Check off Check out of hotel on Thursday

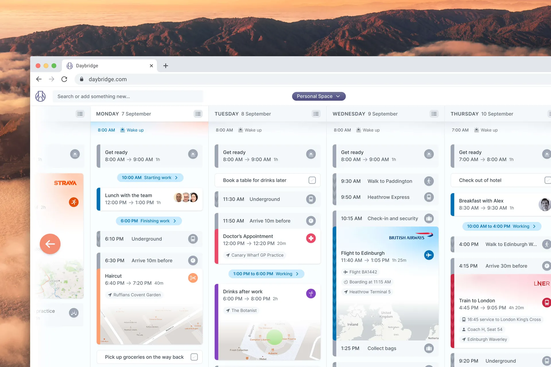click(548, 180)
